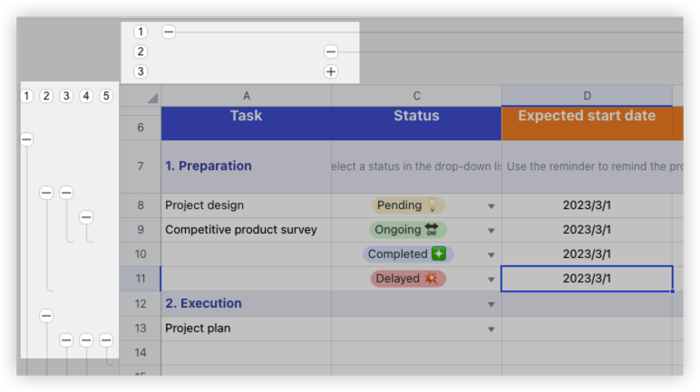Select the Project plan cell
The height and width of the screenshot is (392, 700).
point(246,329)
